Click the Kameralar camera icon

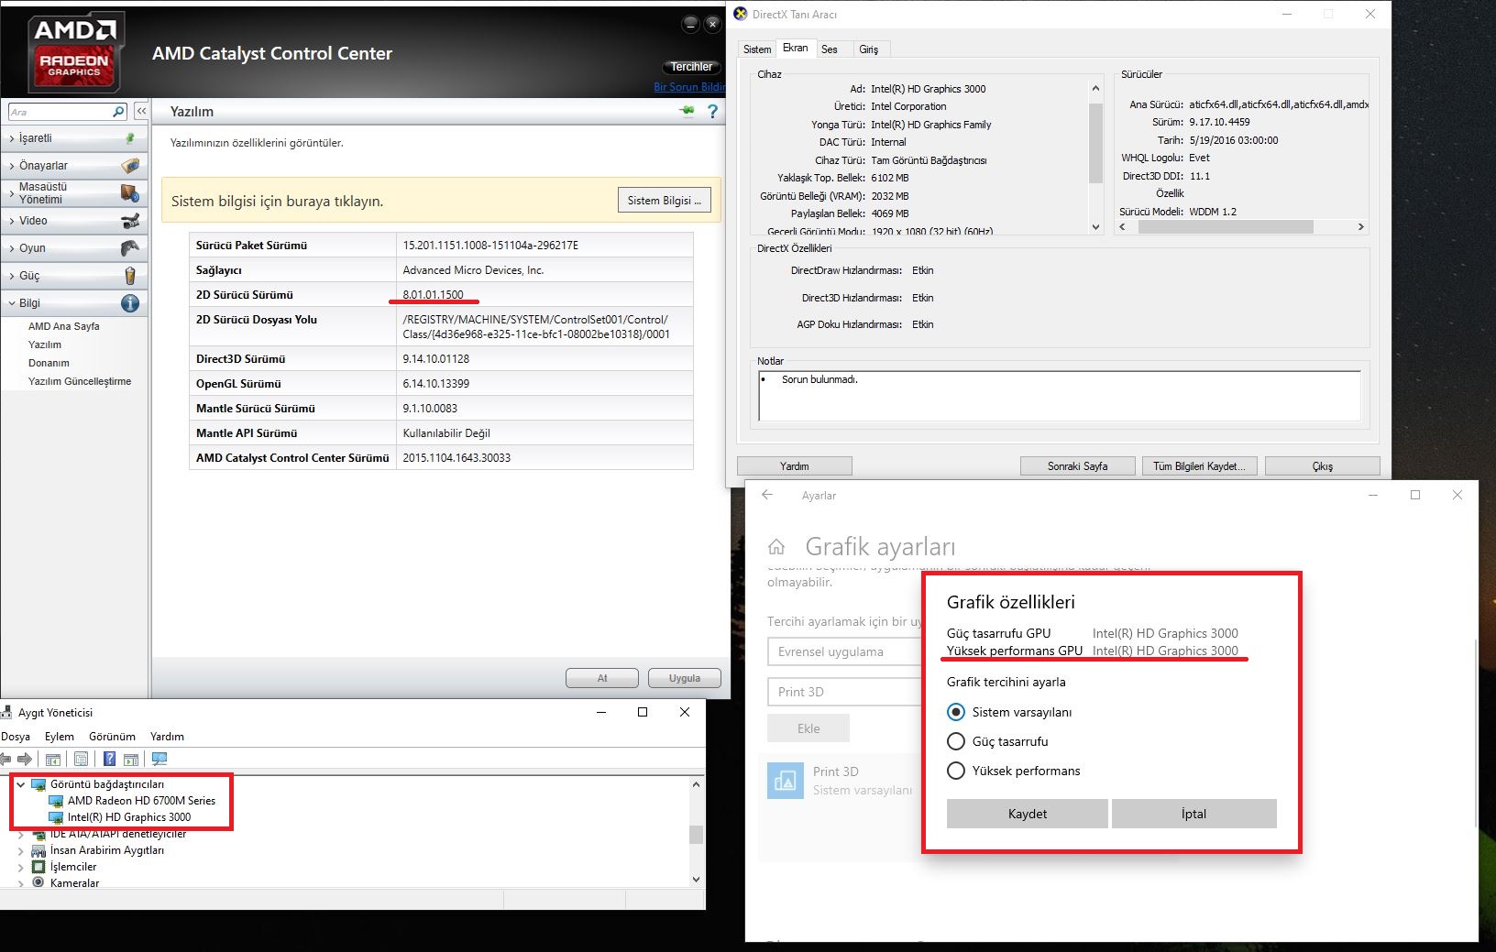coord(38,882)
